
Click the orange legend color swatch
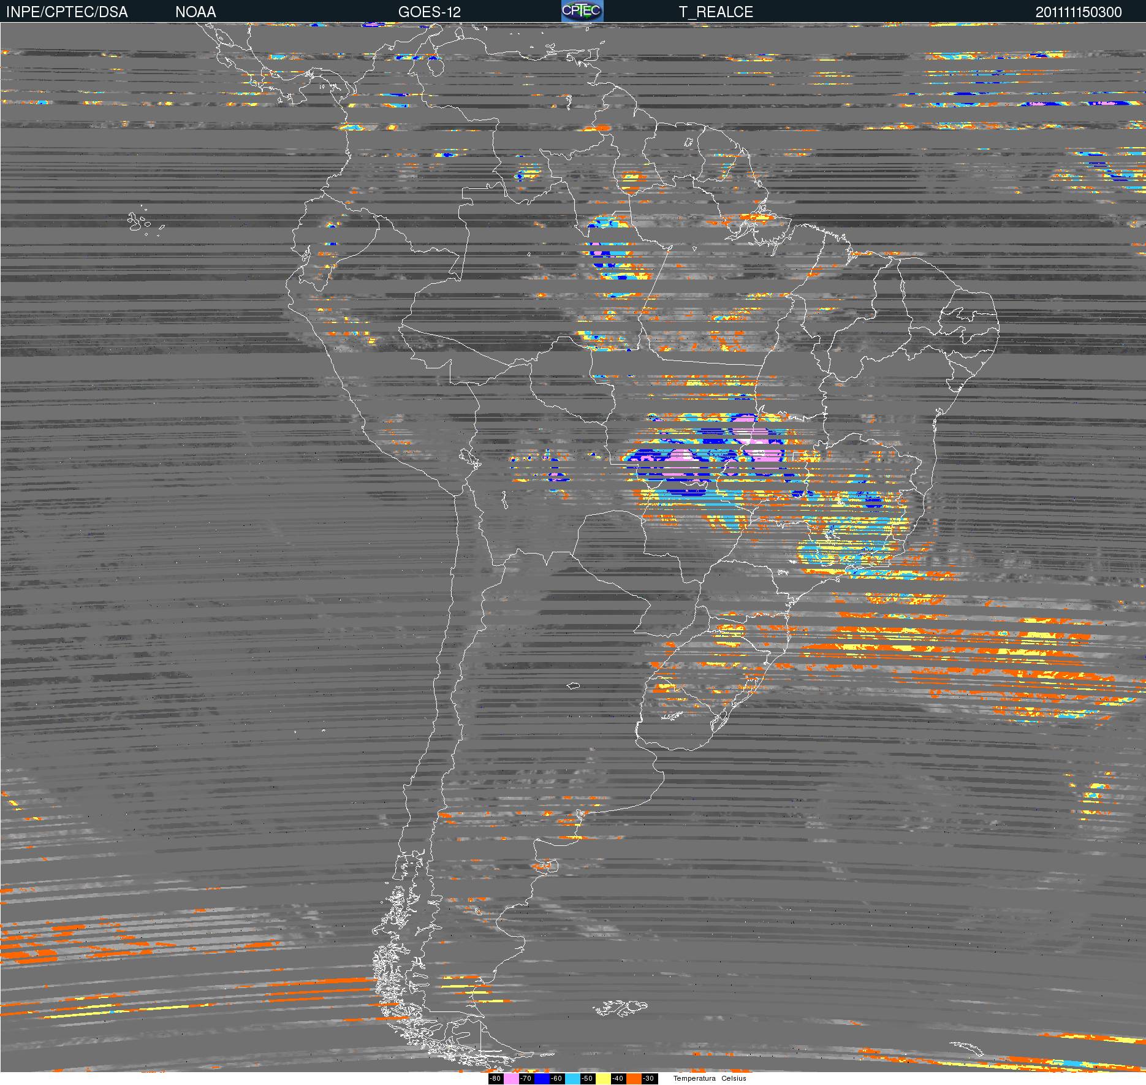point(634,1079)
